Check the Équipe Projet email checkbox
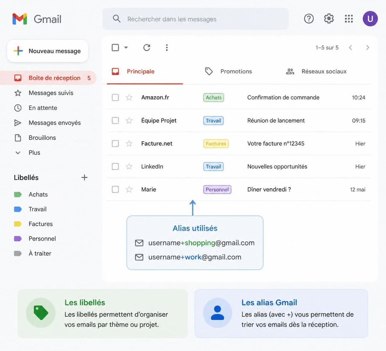 pos(115,121)
